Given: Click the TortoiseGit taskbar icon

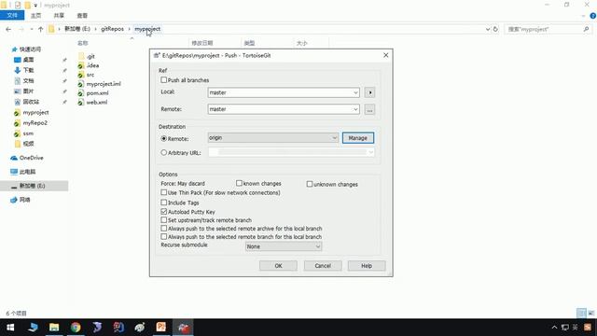Looking at the screenshot, I should pos(183,328).
